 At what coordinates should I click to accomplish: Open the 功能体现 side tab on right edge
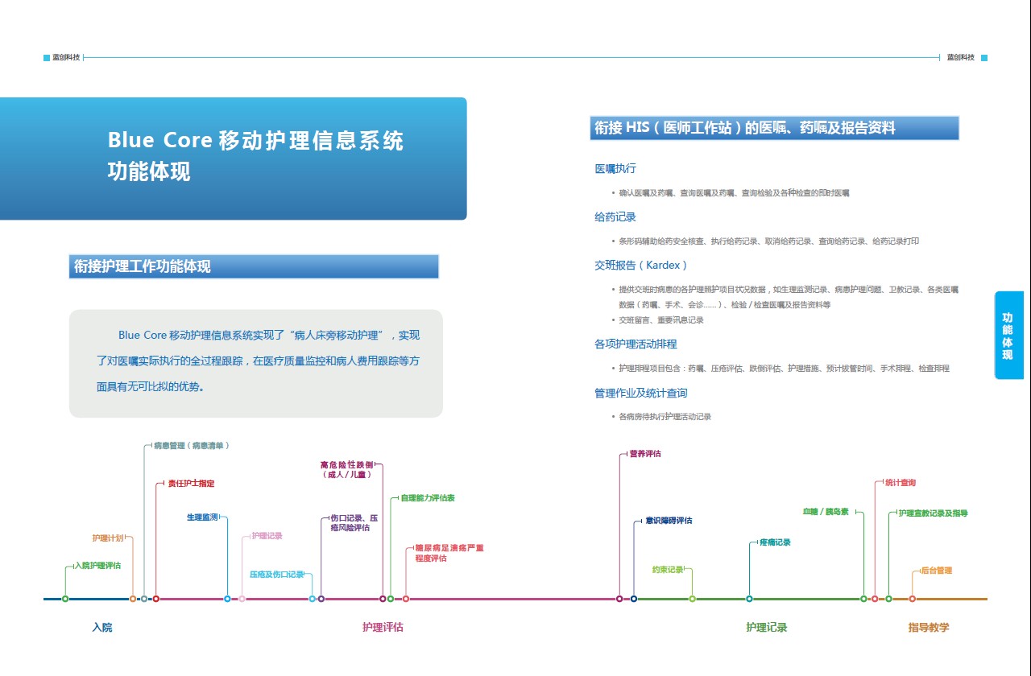click(1008, 336)
